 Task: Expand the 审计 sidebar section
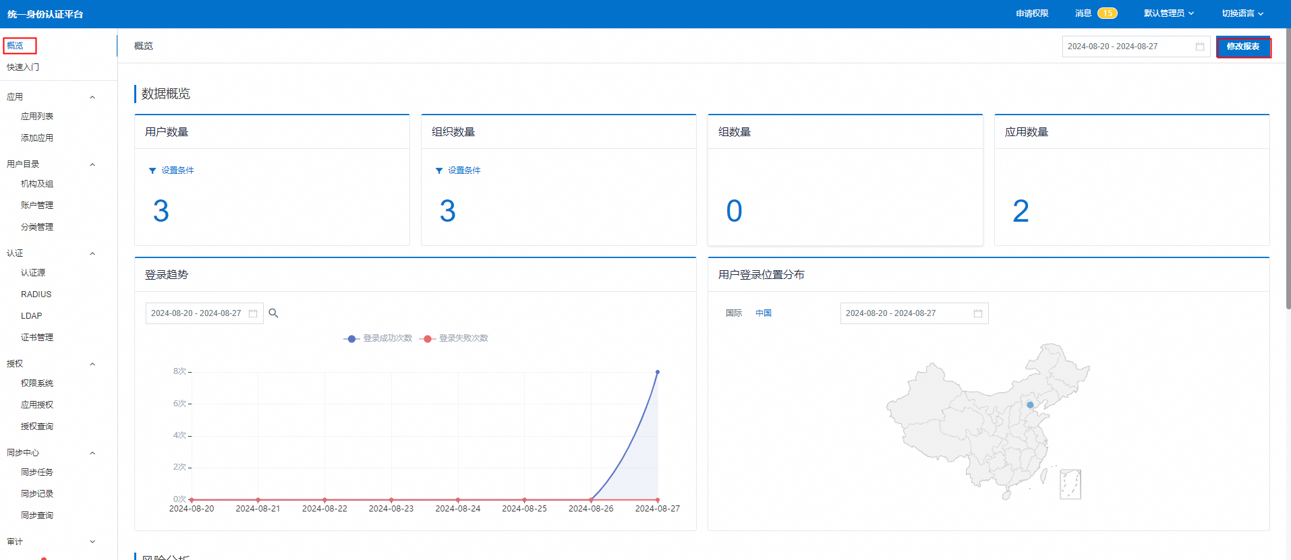click(92, 542)
